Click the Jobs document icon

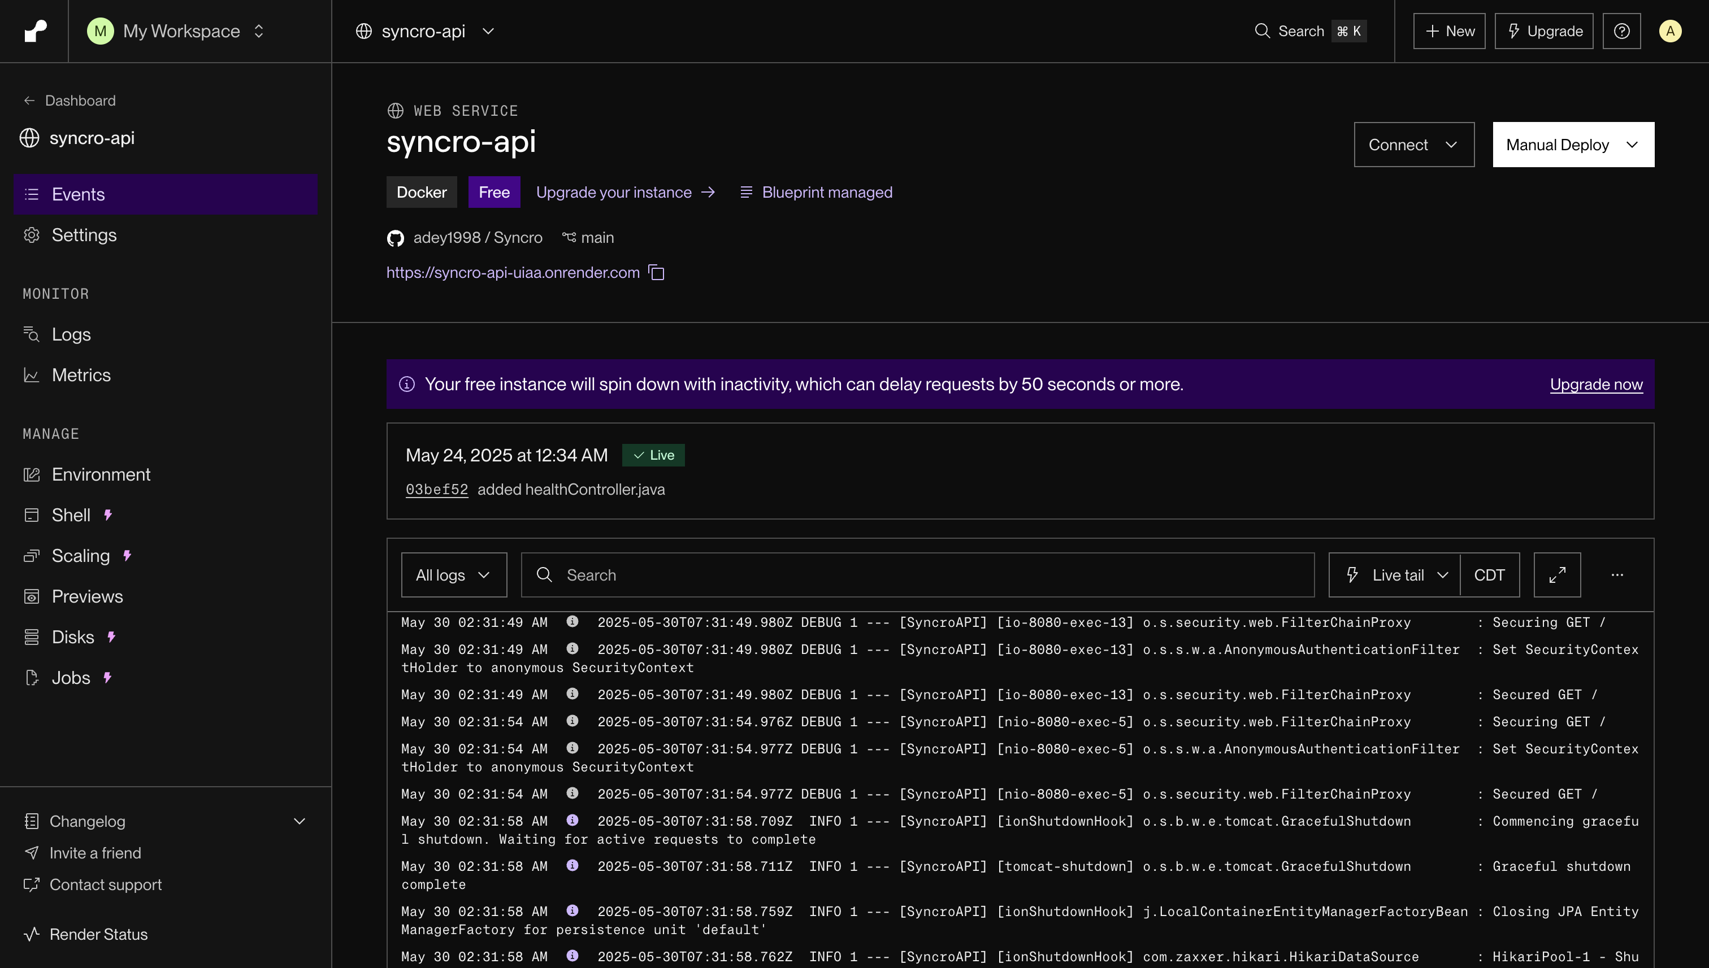coord(31,678)
